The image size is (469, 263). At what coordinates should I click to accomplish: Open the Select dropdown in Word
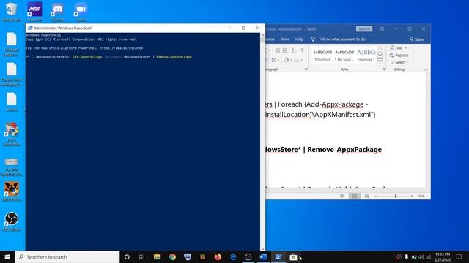(x=399, y=62)
